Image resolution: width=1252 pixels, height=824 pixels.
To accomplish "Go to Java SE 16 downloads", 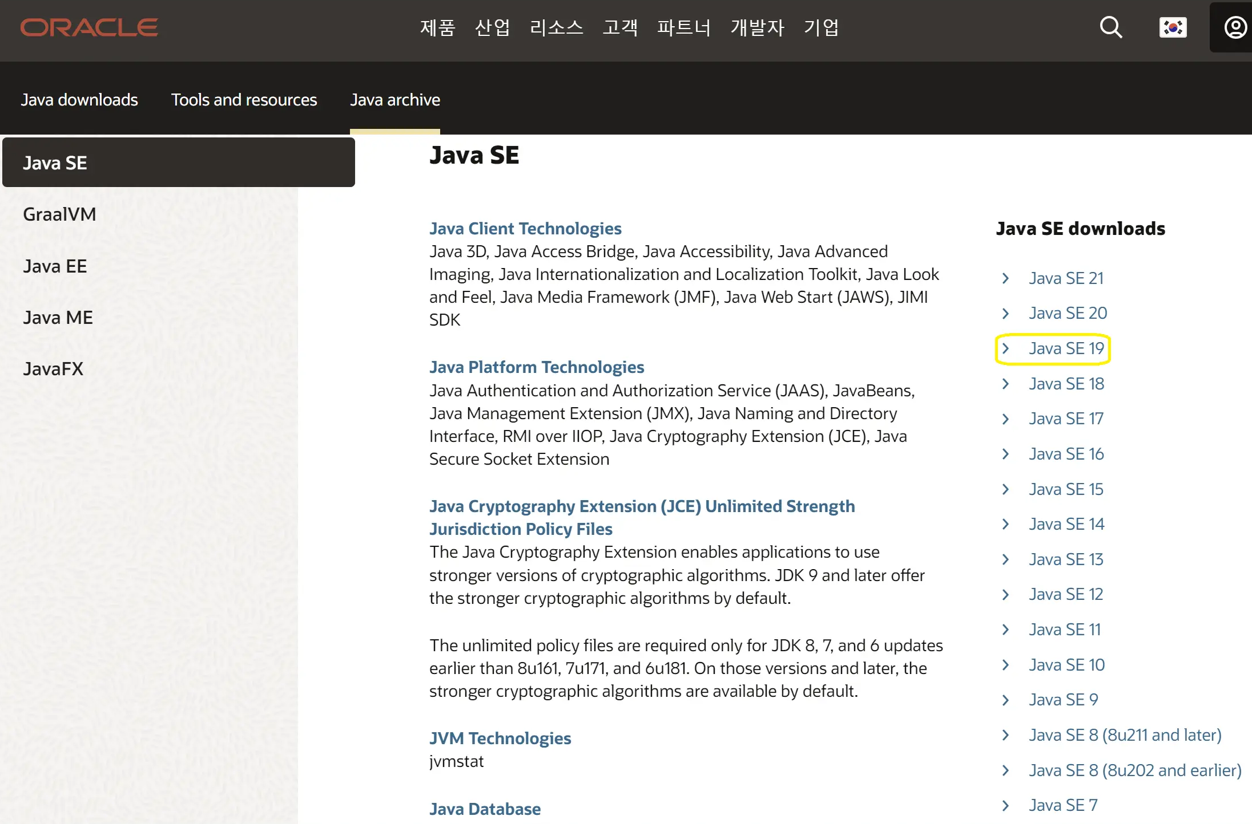I will (x=1066, y=454).
